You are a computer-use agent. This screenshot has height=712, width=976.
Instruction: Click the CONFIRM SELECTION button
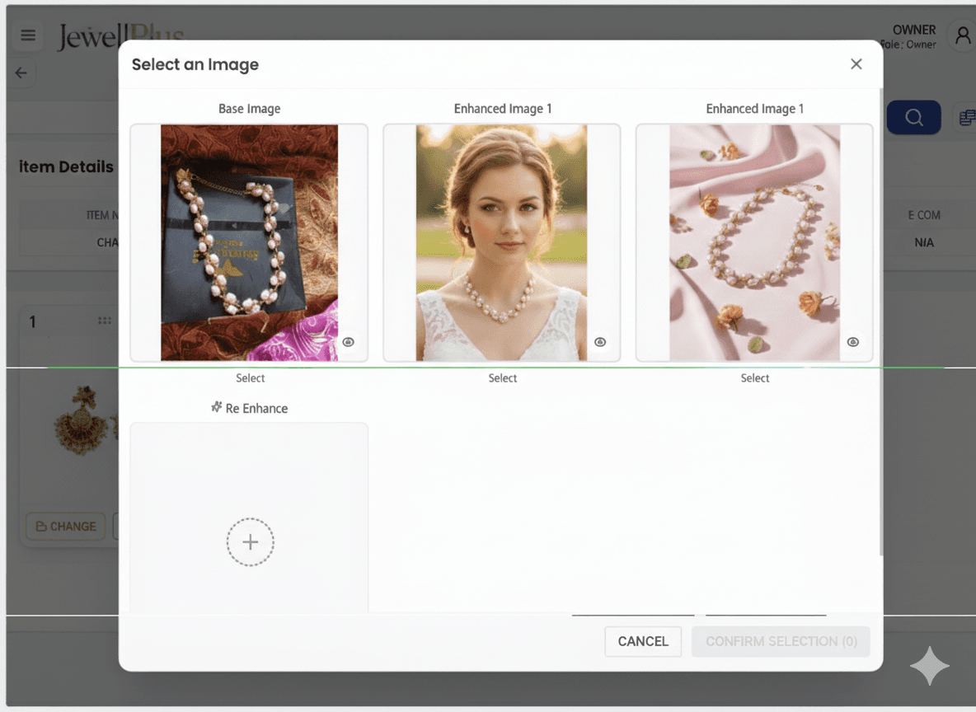point(780,641)
